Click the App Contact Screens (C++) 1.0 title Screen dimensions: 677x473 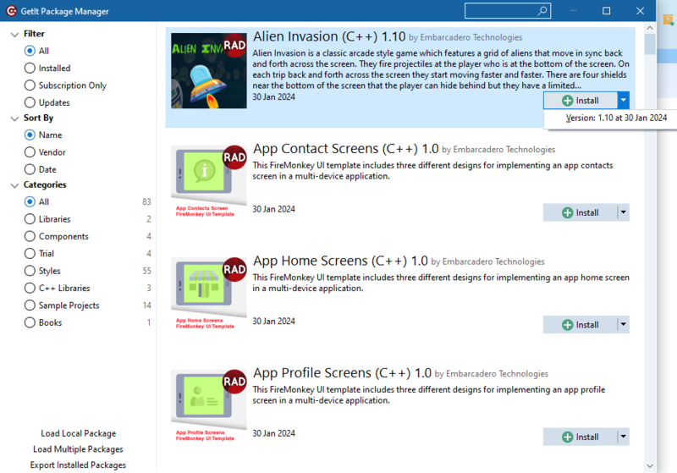point(345,149)
